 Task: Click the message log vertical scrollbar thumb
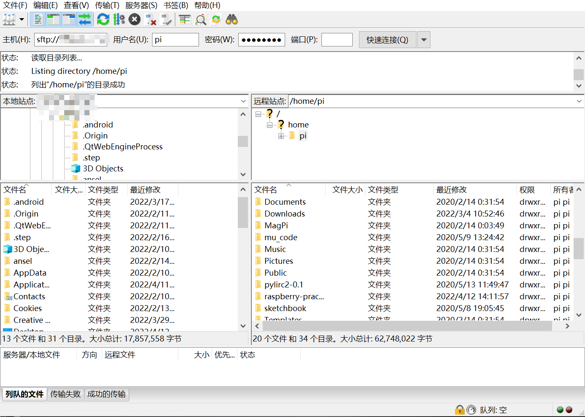(579, 74)
